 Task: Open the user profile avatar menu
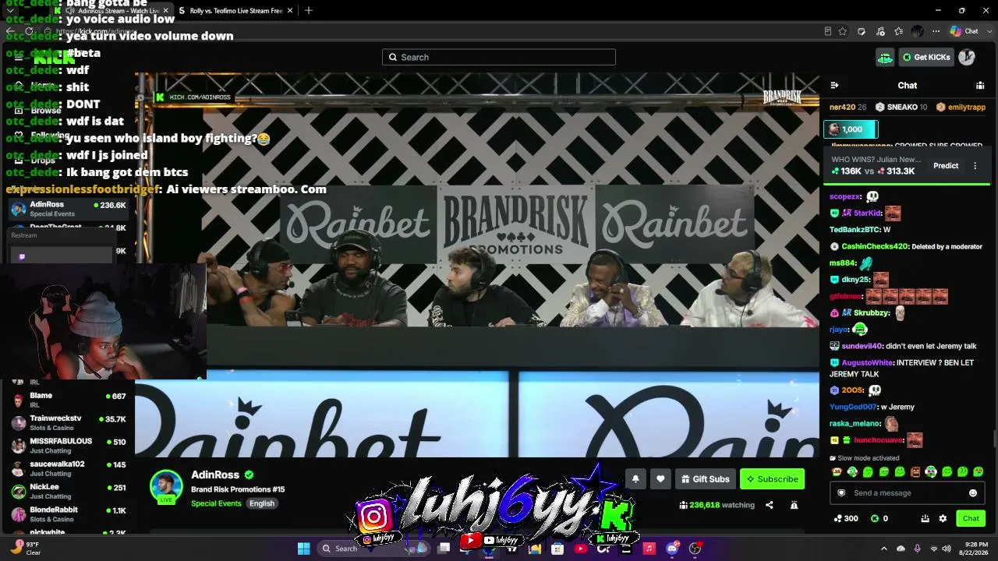click(967, 57)
